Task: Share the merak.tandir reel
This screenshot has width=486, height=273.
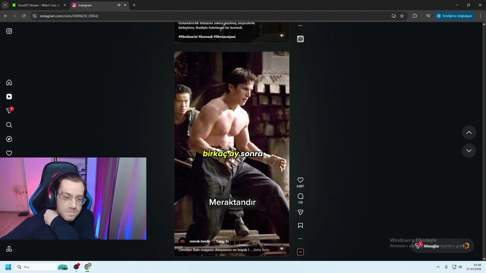Action: 300,212
